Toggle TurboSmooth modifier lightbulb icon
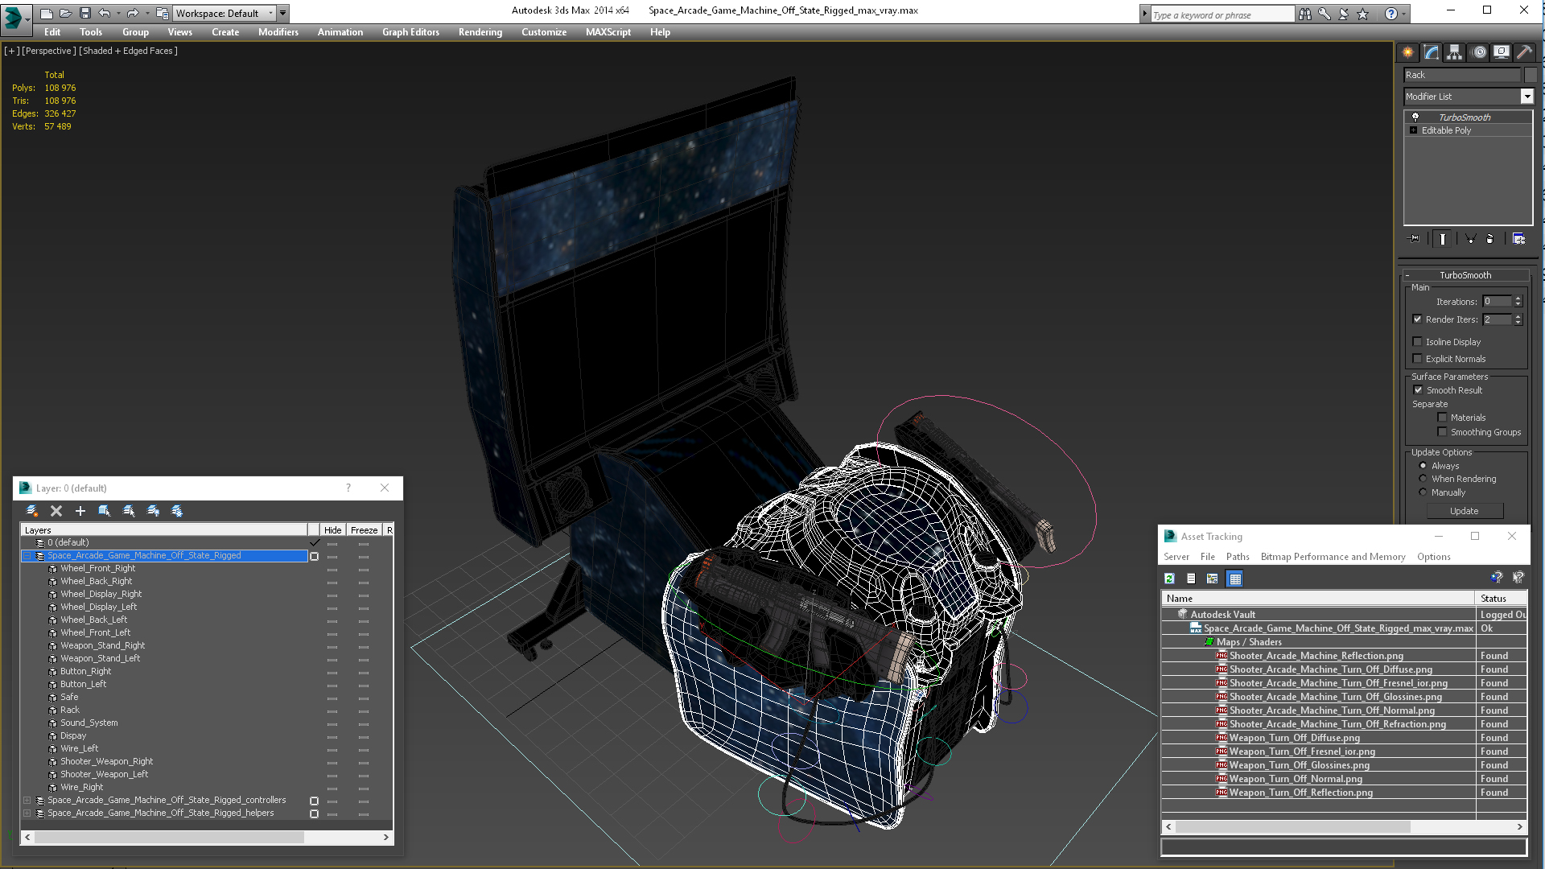Viewport: 1545px width, 869px height. tap(1415, 117)
